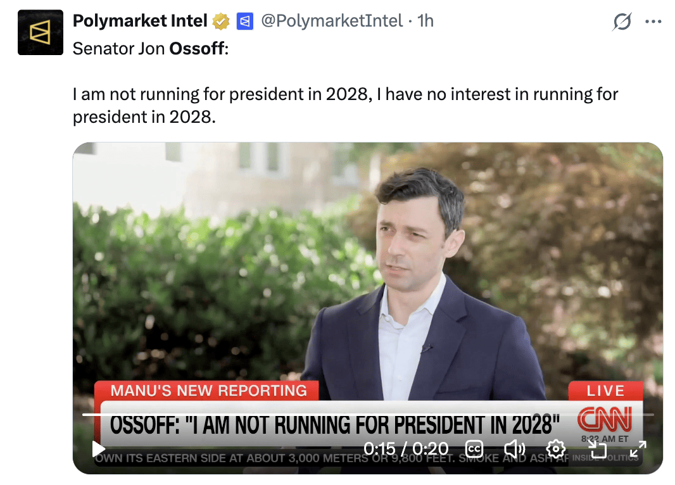Play the CNN video clip
The height and width of the screenshot is (485, 675).
[99, 449]
